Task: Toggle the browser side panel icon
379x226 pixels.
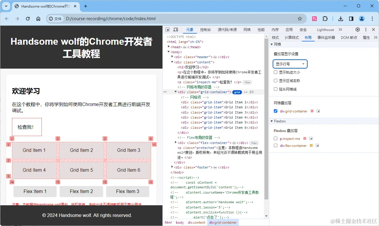Action: pos(351,19)
